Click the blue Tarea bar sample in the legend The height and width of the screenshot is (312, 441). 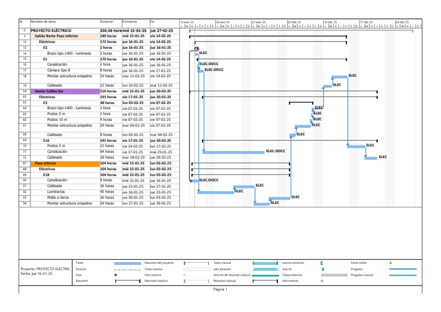pyautogui.click(x=127, y=263)
